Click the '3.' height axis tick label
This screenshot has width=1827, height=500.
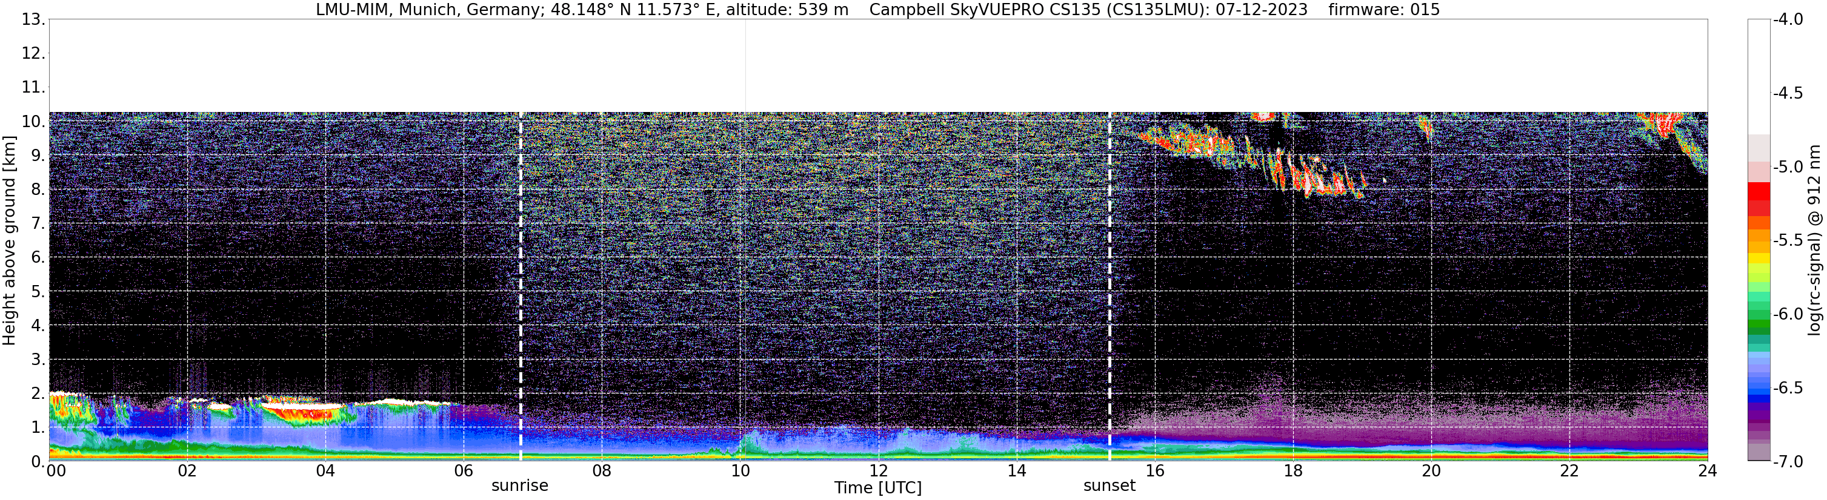38,359
